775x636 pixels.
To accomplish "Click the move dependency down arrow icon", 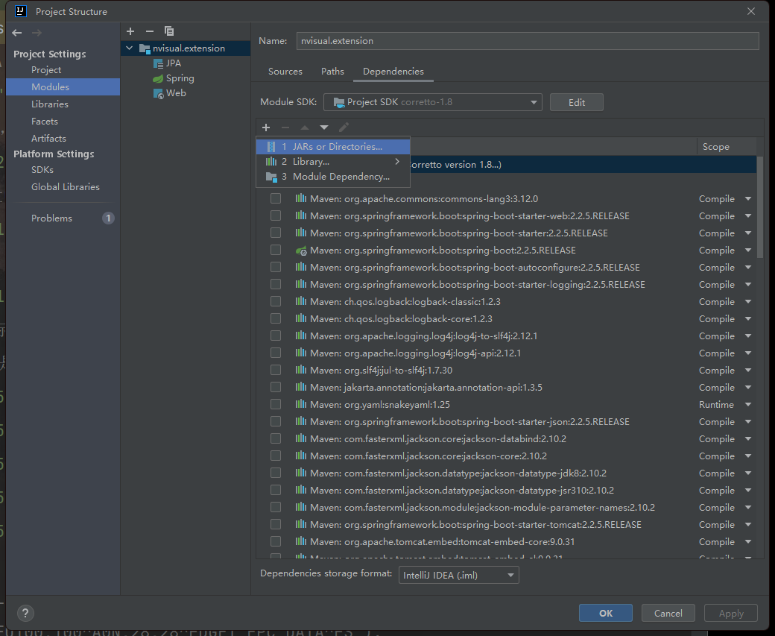I will (324, 127).
